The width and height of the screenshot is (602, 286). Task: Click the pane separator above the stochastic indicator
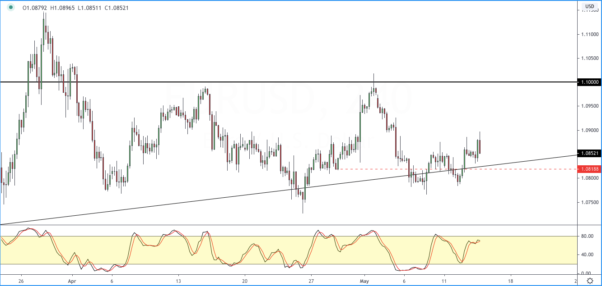click(x=289, y=225)
